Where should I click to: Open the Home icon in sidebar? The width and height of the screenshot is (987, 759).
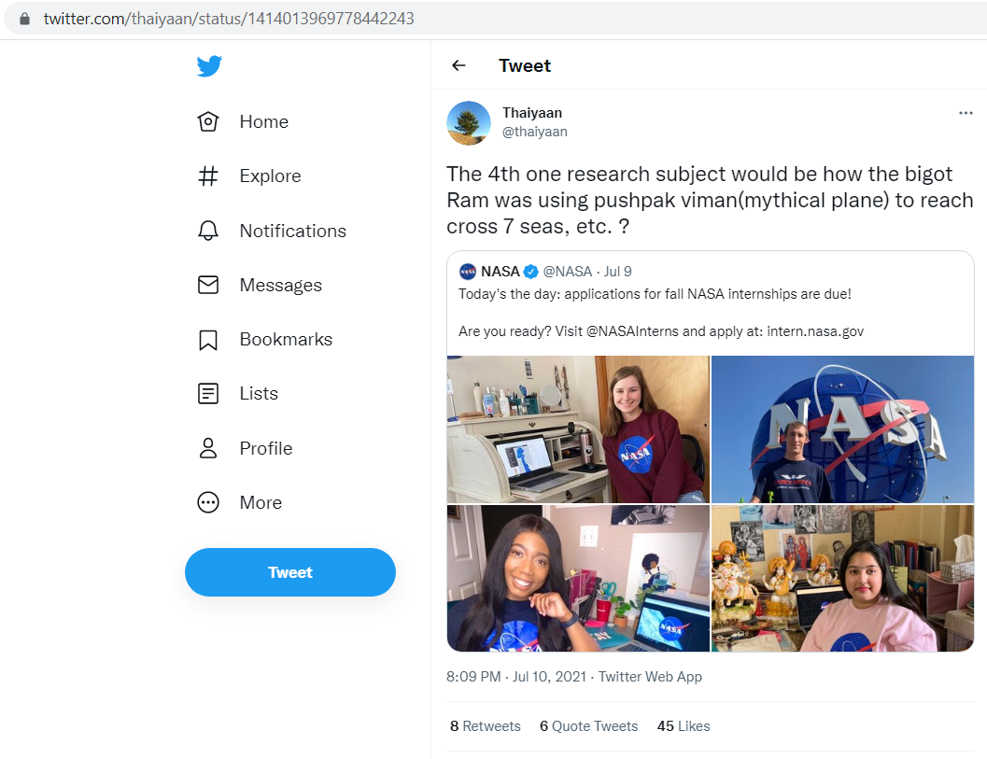point(208,121)
